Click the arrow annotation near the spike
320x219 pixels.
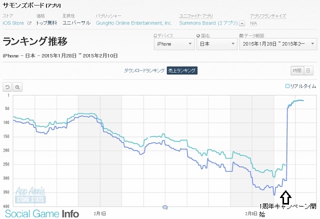coord(285,196)
